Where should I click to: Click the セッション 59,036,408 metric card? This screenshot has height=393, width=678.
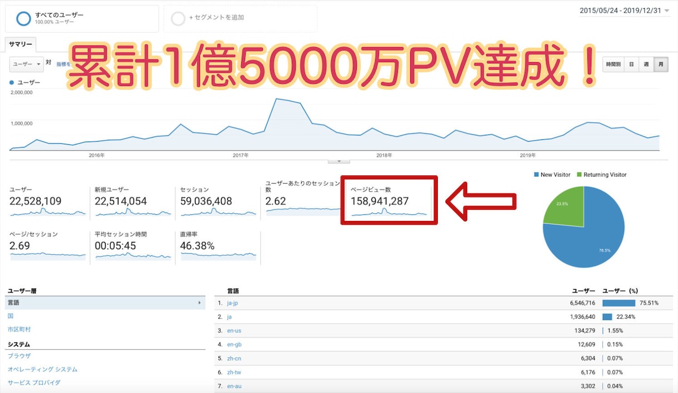218,201
